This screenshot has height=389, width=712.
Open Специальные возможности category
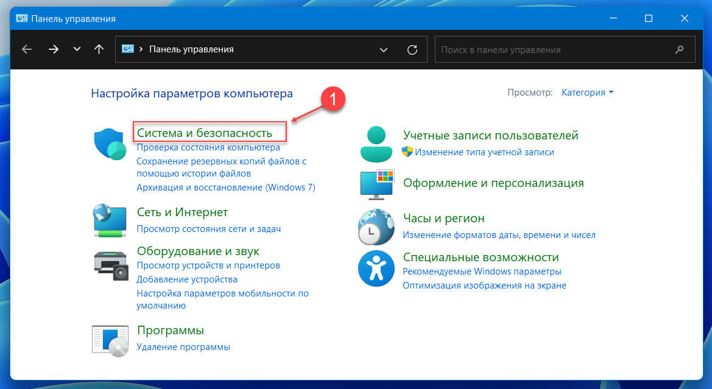(481, 257)
